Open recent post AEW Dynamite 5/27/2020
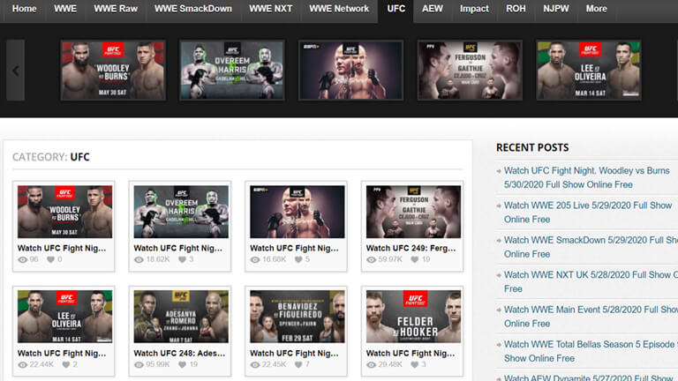Viewport: 678px width, 381px height. point(588,377)
